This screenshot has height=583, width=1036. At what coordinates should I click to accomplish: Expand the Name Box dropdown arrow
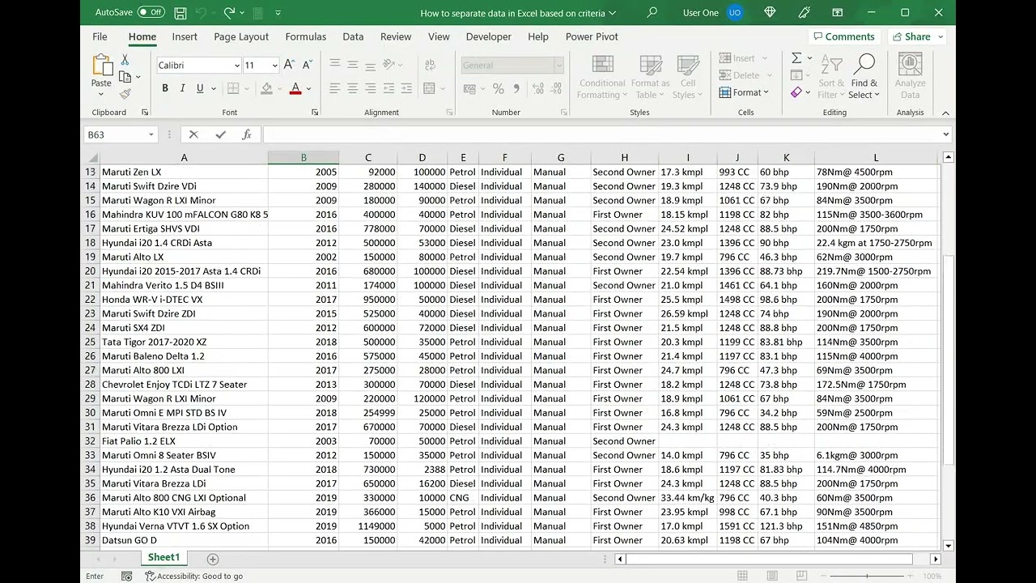click(151, 134)
